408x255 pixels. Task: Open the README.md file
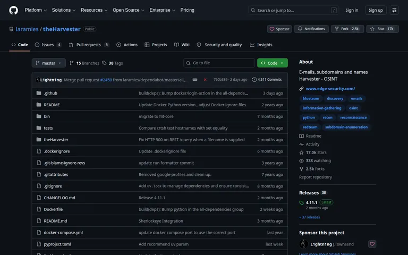pos(55,221)
